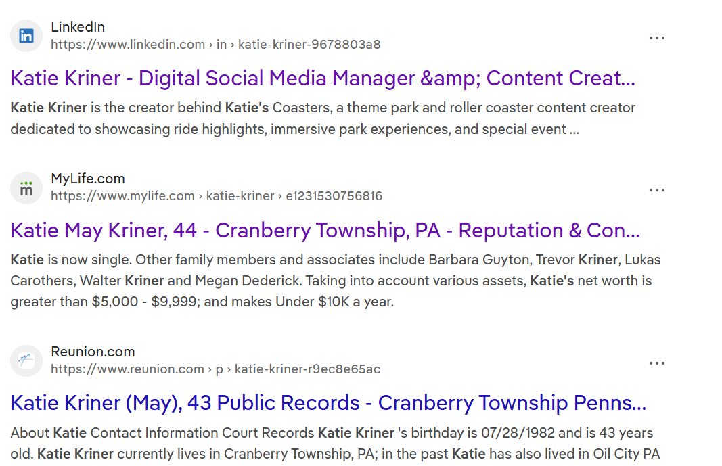The image size is (722, 466).
Task: Open three-dot options for LinkedIn result
Action: tap(656, 38)
